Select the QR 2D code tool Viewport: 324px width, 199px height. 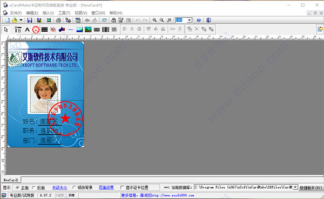(x=114, y=30)
